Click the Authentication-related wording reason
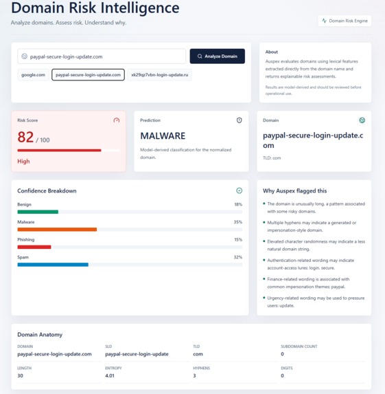The width and height of the screenshot is (385, 394). [310, 264]
